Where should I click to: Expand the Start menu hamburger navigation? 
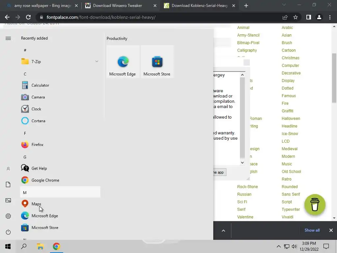(8, 38)
